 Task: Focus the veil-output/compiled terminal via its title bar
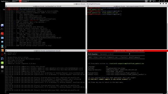click(x=128, y=6)
